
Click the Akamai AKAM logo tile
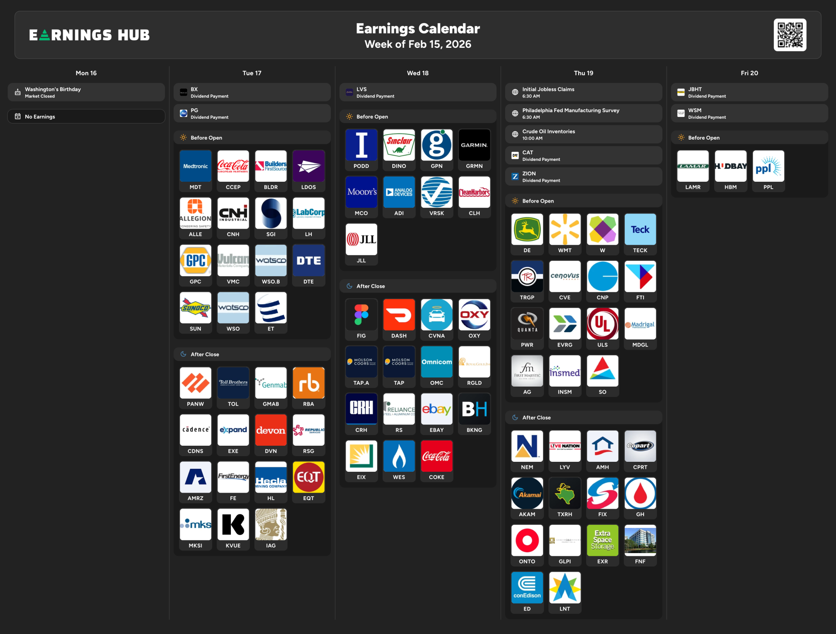pos(527,494)
